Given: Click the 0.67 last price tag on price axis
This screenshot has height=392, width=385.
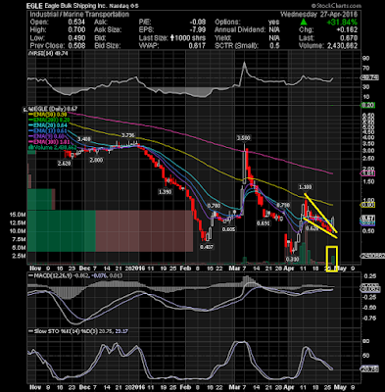Looking at the screenshot, I should (367, 218).
